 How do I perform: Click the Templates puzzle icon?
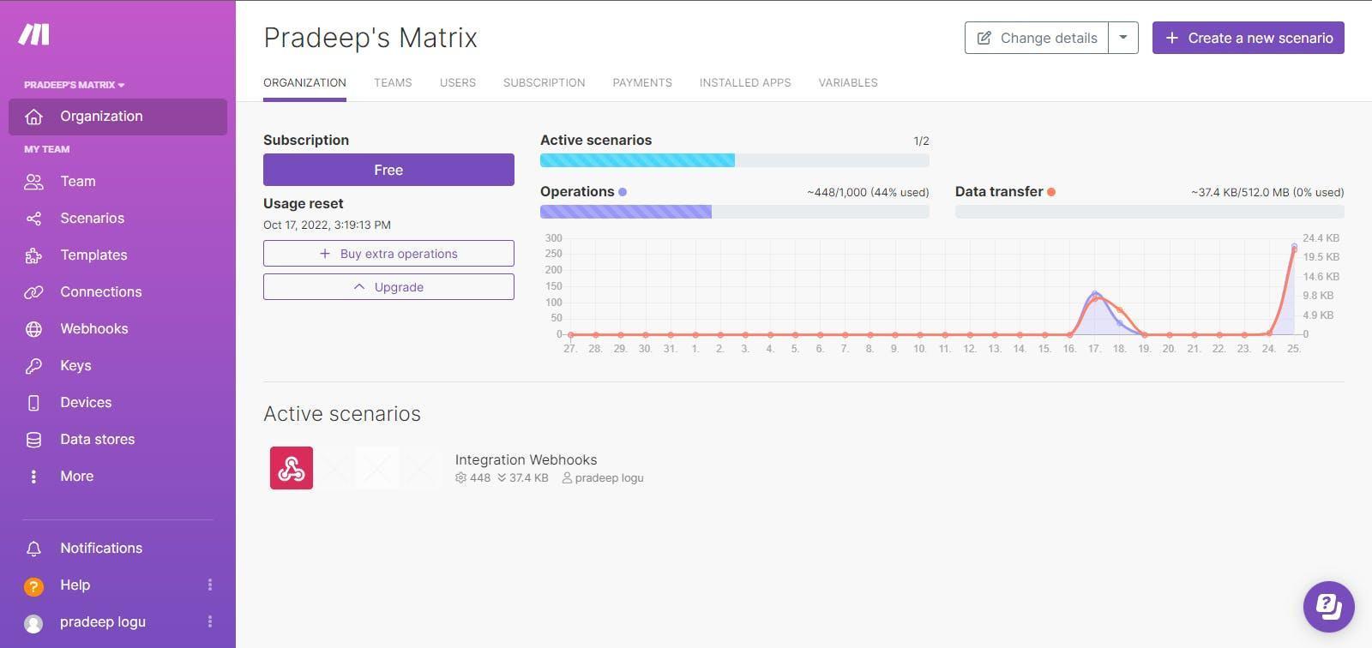coord(33,255)
